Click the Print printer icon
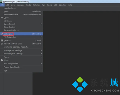This screenshot has width=120, height=95. point(2,60)
